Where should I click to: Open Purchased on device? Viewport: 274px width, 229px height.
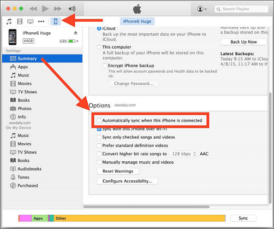point(43,185)
